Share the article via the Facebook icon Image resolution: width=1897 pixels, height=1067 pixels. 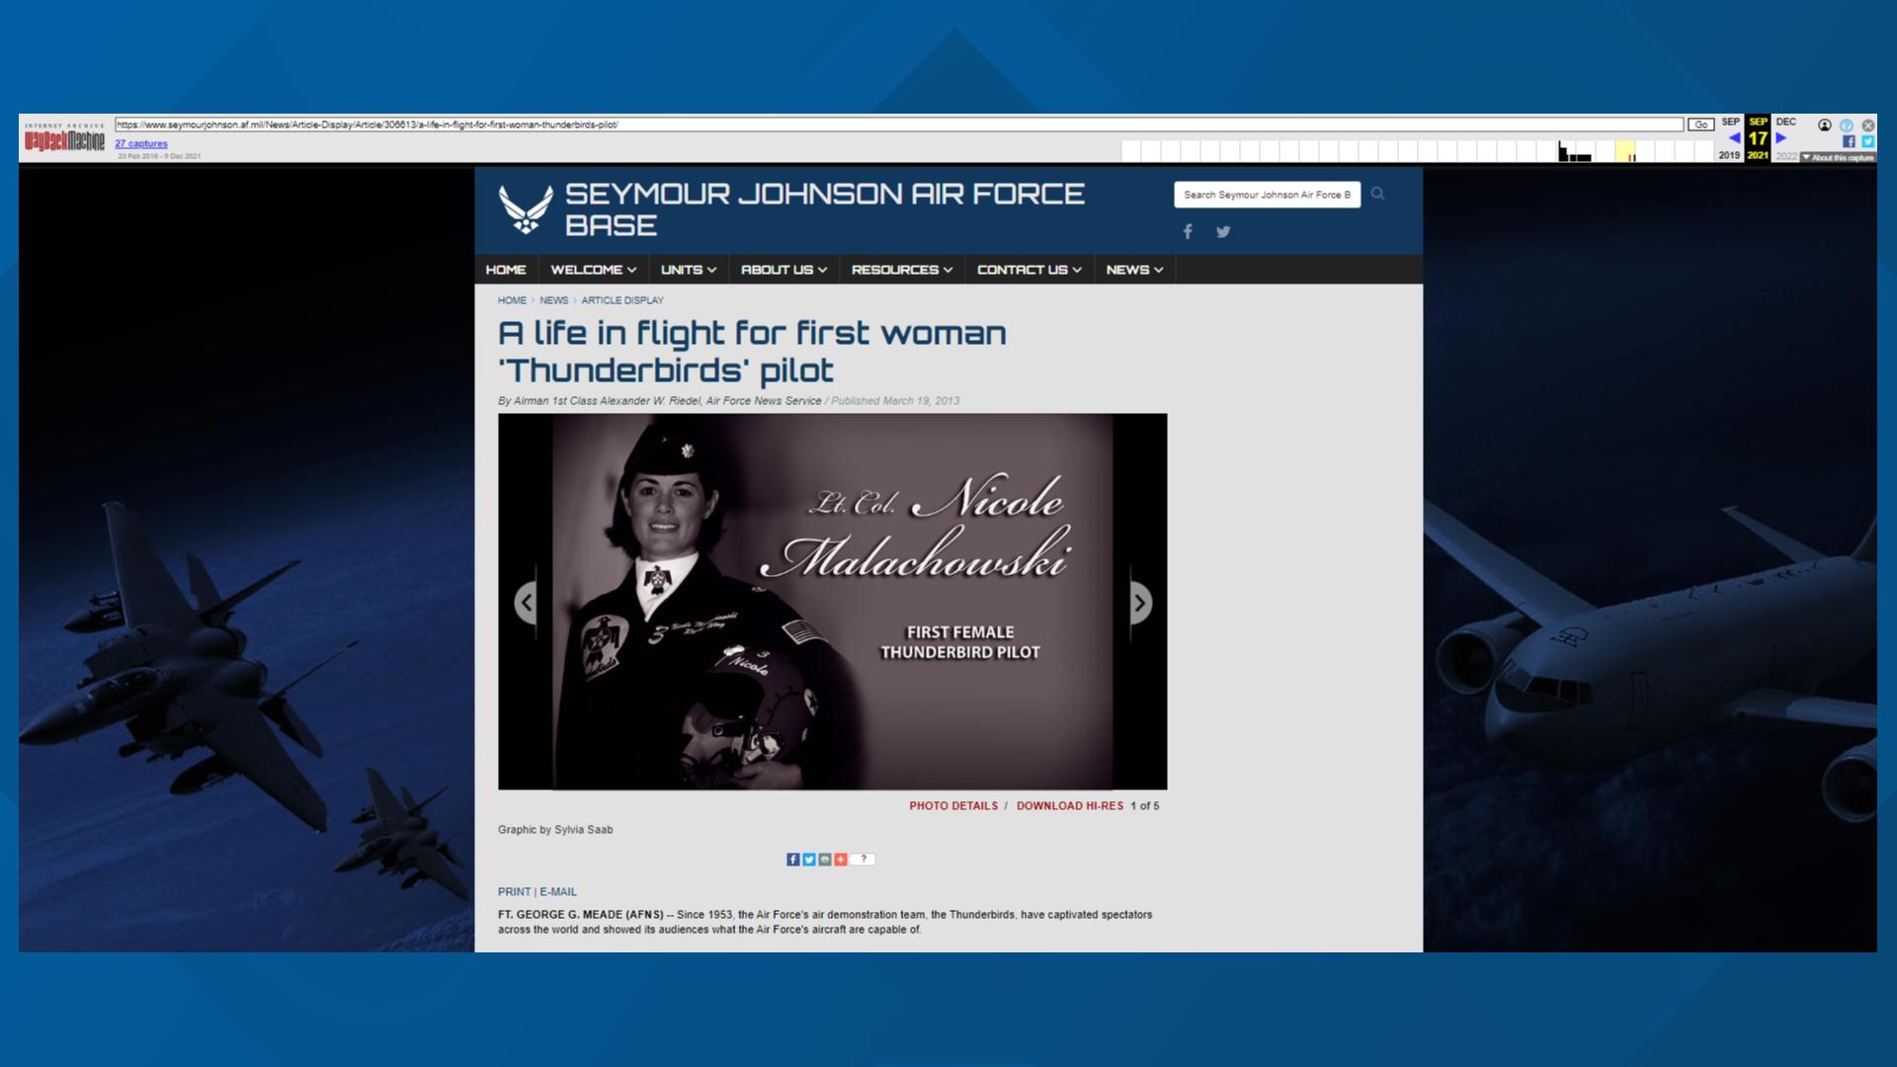793,859
